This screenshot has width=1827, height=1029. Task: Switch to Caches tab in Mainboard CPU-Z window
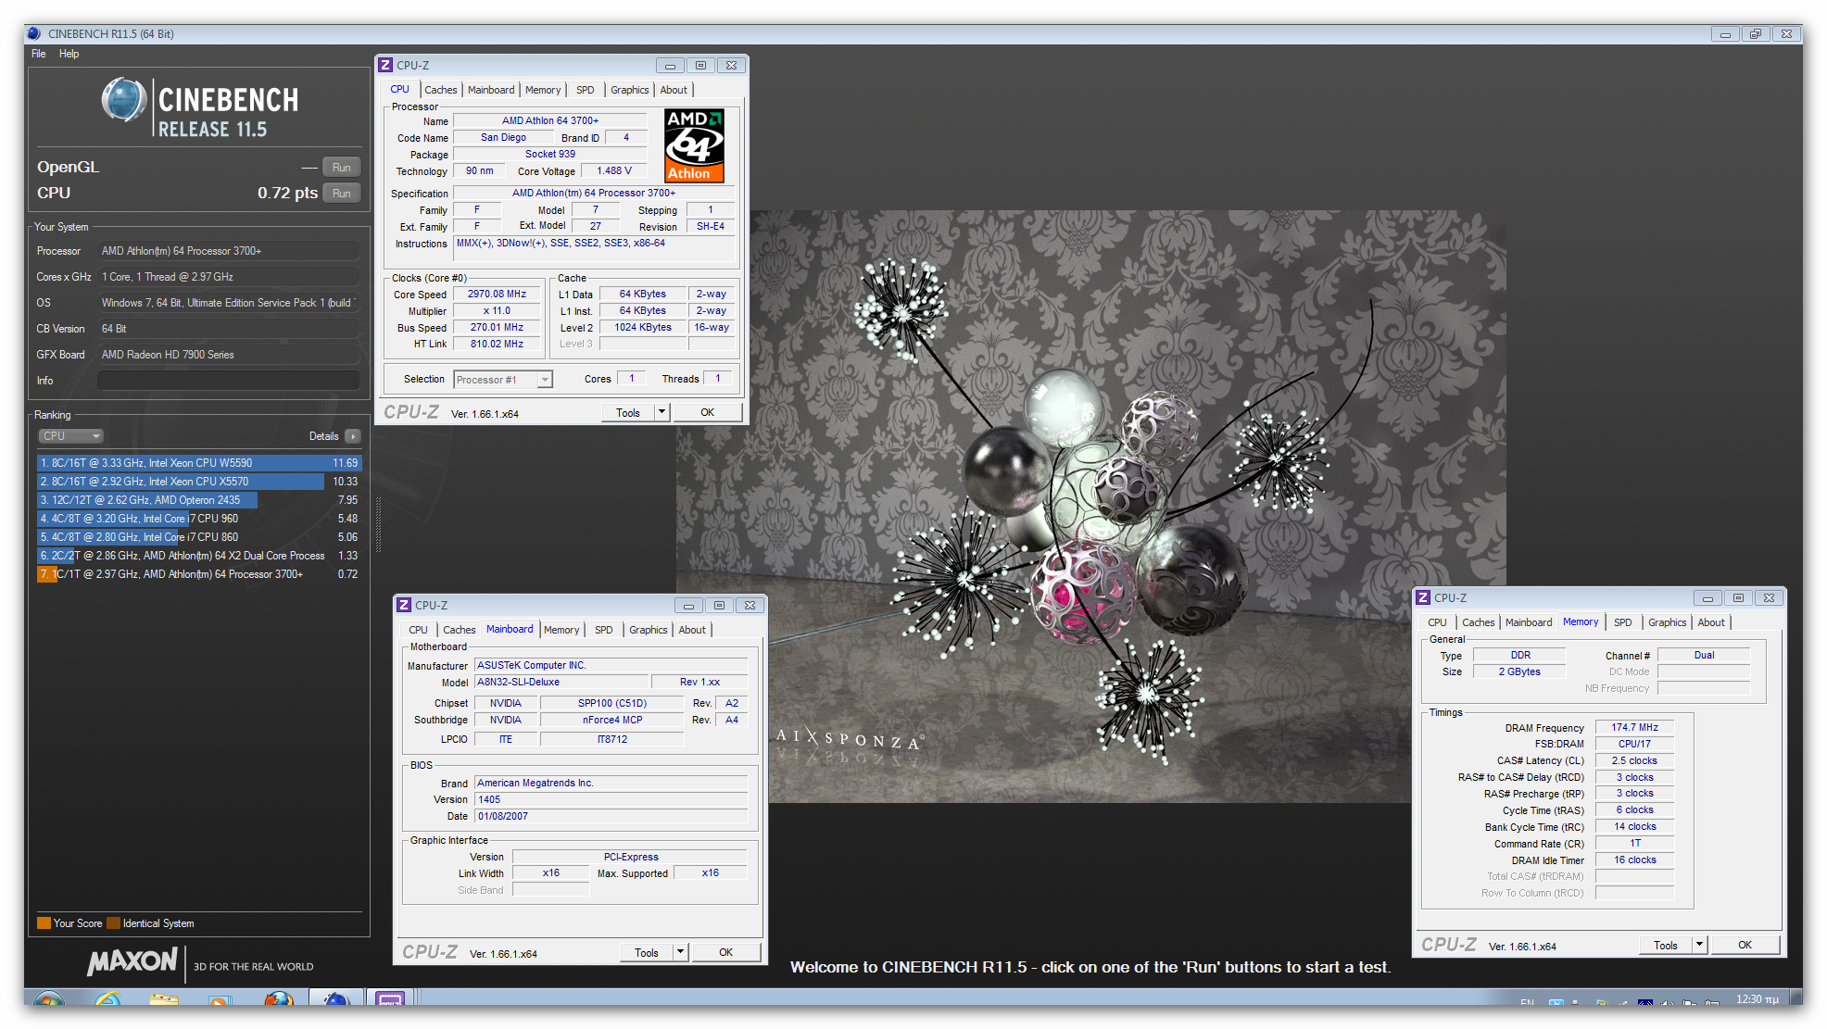(459, 630)
